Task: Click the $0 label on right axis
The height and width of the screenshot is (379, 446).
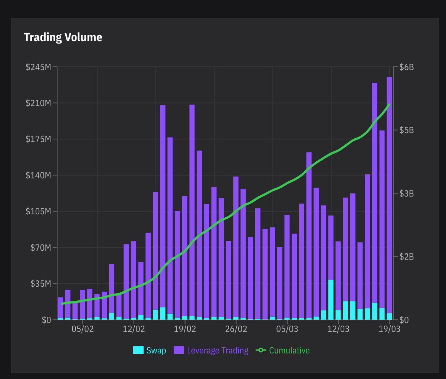Action: [x=404, y=320]
